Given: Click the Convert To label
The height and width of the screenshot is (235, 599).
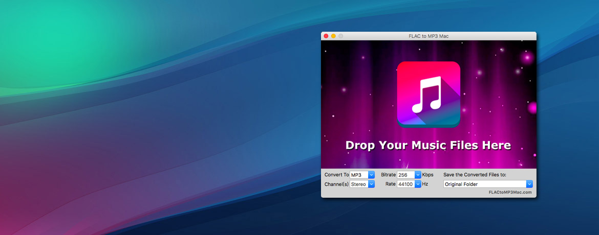Looking at the screenshot, I should click(336, 175).
